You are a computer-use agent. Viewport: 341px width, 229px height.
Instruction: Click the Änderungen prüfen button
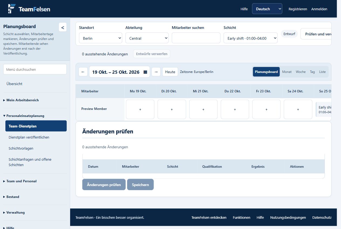pyautogui.click(x=104, y=185)
